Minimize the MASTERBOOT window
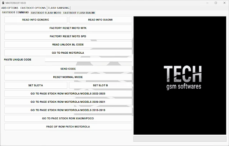The width and height of the screenshot is (229, 146). tap(208, 3)
